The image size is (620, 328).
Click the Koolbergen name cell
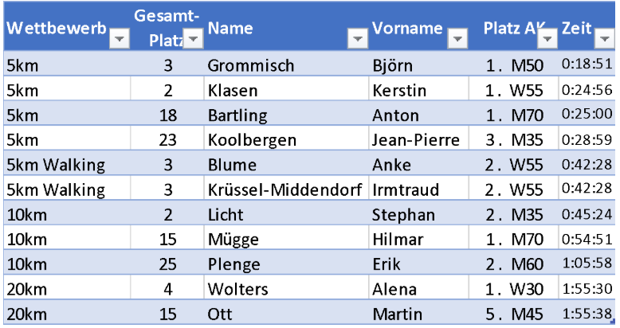click(252, 140)
